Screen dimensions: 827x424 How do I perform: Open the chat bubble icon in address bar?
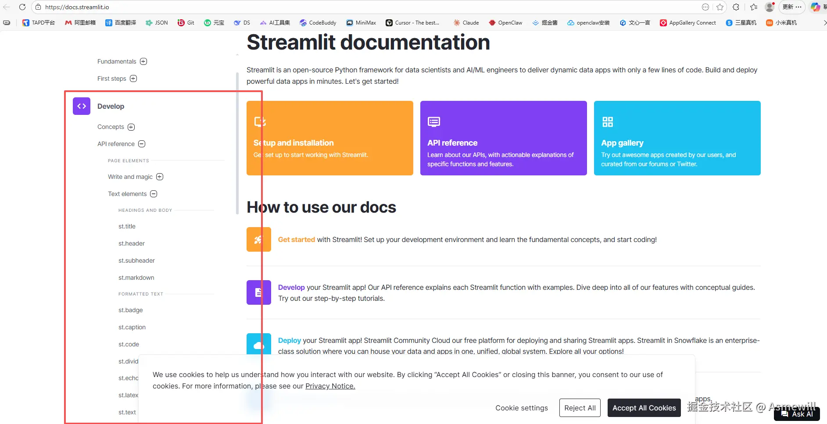[705, 7]
